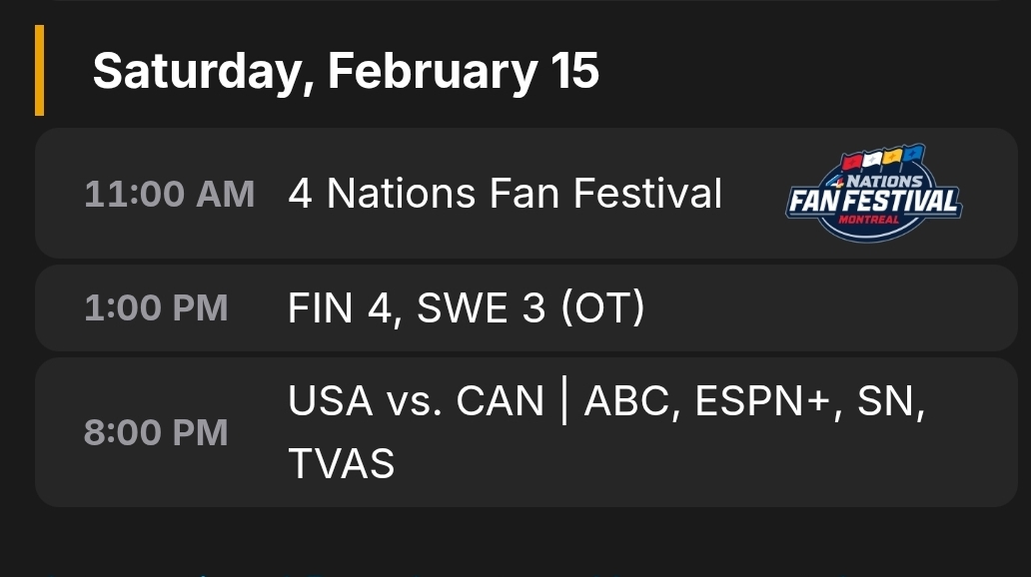The width and height of the screenshot is (1031, 577).
Task: Click the FIN 4 score text
Action: [339, 308]
